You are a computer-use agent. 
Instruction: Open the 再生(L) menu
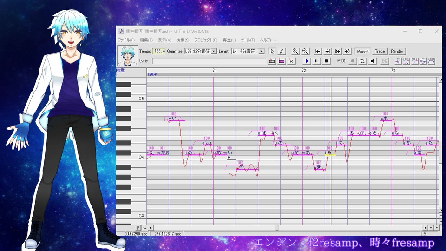(229, 40)
